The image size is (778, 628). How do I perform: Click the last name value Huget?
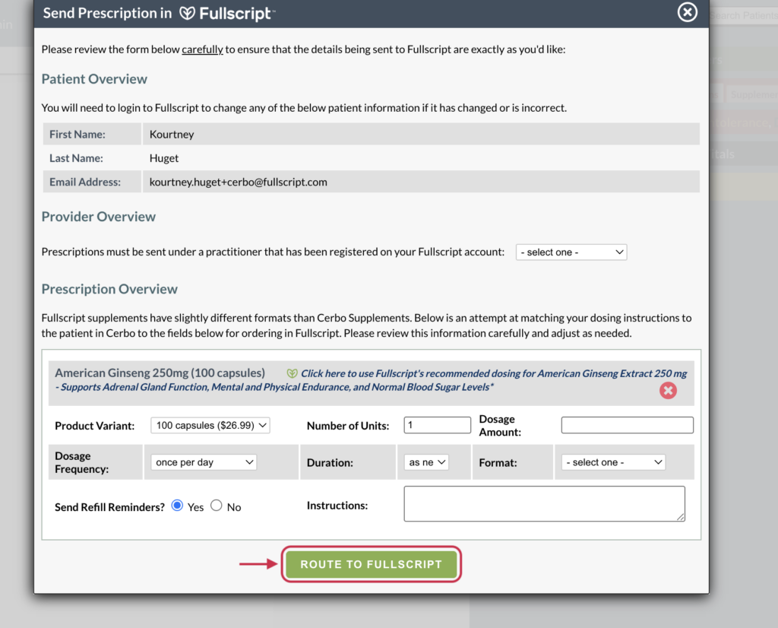164,158
